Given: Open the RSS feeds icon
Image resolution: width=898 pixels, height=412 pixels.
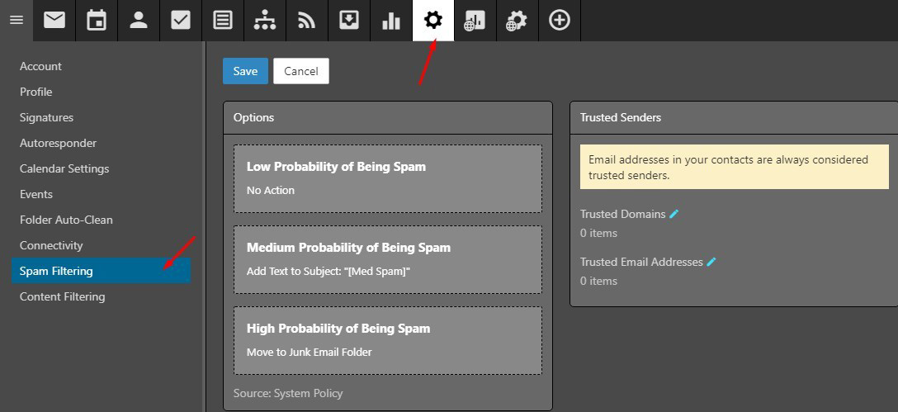Looking at the screenshot, I should (x=307, y=21).
